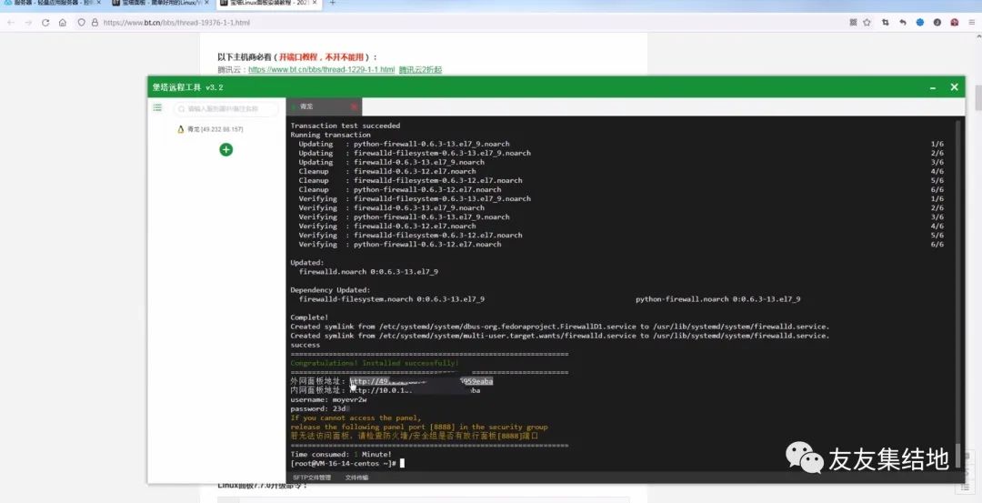This screenshot has width=982, height=503.
Task: Focus the server search input field
Action: coord(226,109)
